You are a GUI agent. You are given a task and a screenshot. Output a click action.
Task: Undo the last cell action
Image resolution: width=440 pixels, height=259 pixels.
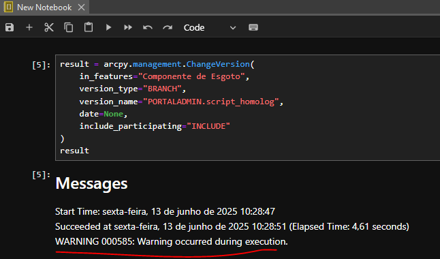pyautogui.click(x=148, y=27)
